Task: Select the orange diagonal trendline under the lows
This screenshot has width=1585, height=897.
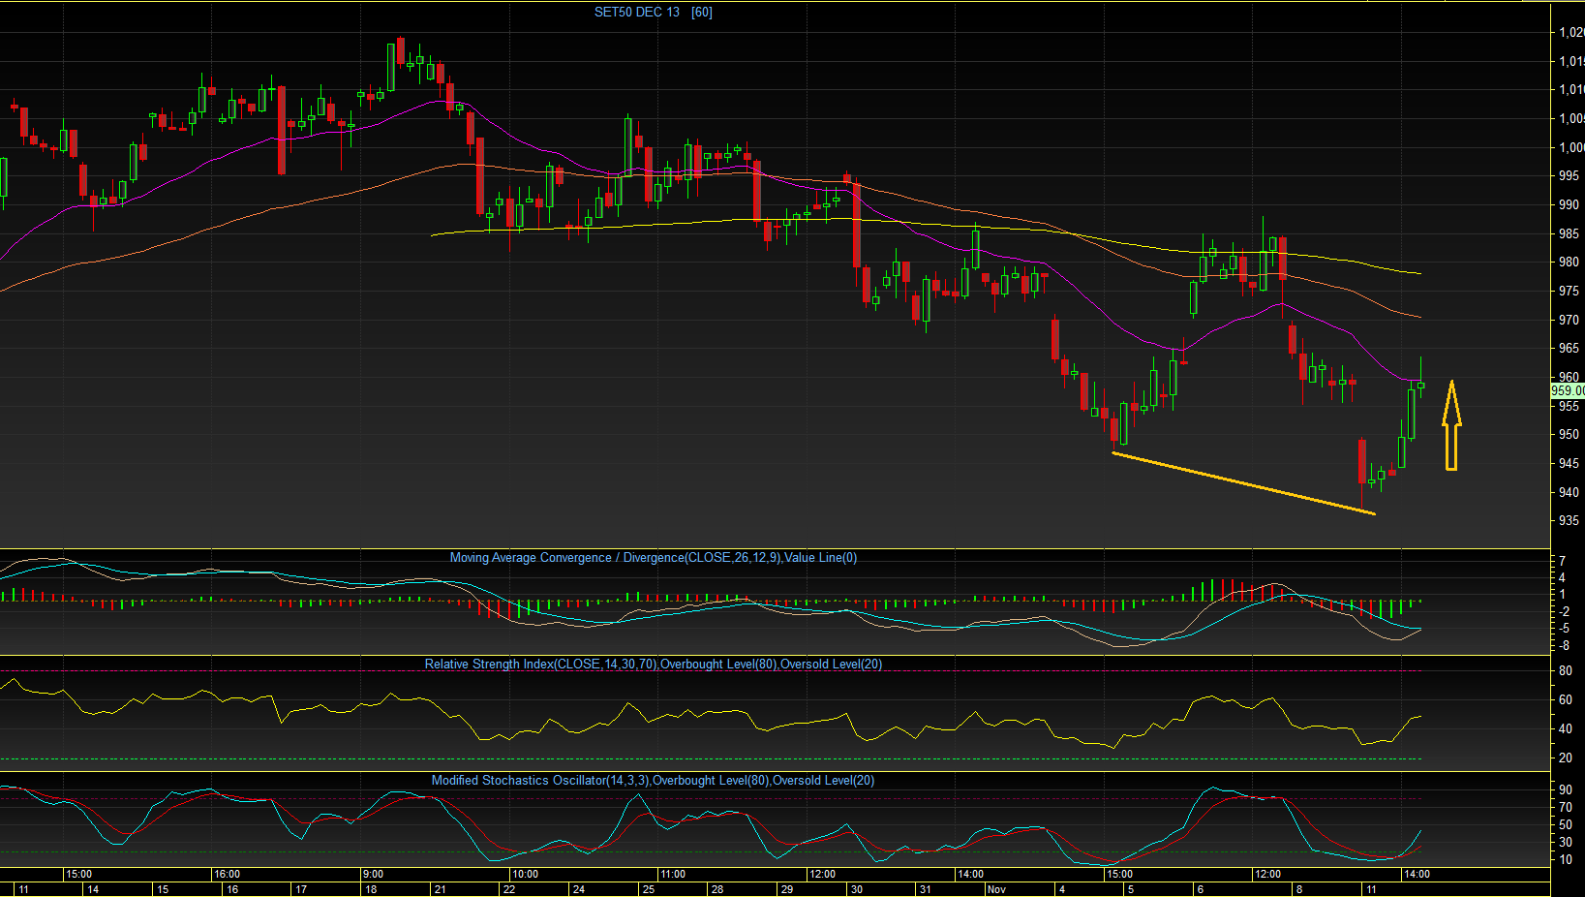Action: tap(1244, 482)
